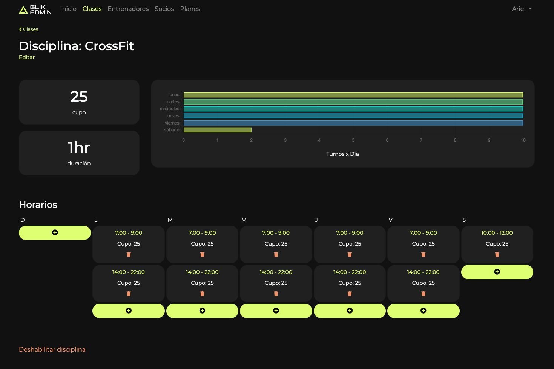This screenshot has height=369, width=554.
Task: Click the sábado bar in the chart
Action: tap(217, 130)
